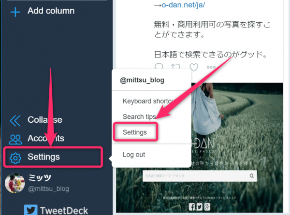Select Search tips menu entry
The height and width of the screenshot is (215, 290).
[139, 116]
